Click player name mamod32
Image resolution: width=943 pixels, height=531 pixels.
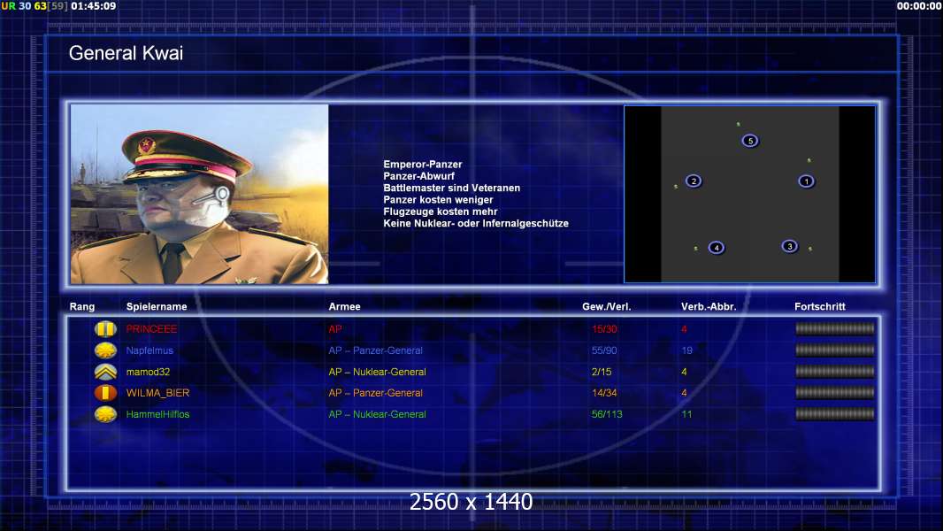148,372
